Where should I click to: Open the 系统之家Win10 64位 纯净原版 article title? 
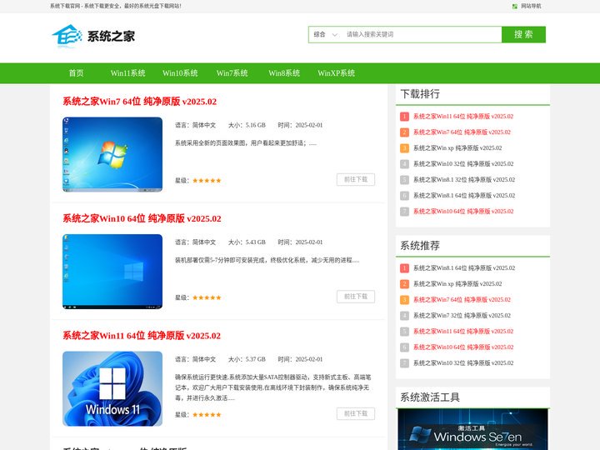pos(142,218)
